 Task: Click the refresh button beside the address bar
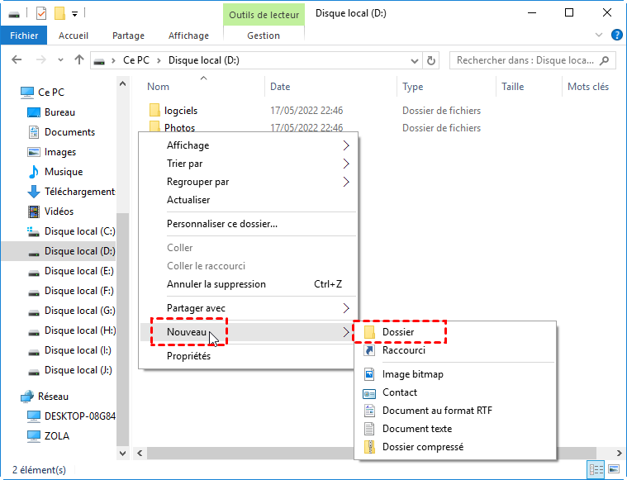430,60
